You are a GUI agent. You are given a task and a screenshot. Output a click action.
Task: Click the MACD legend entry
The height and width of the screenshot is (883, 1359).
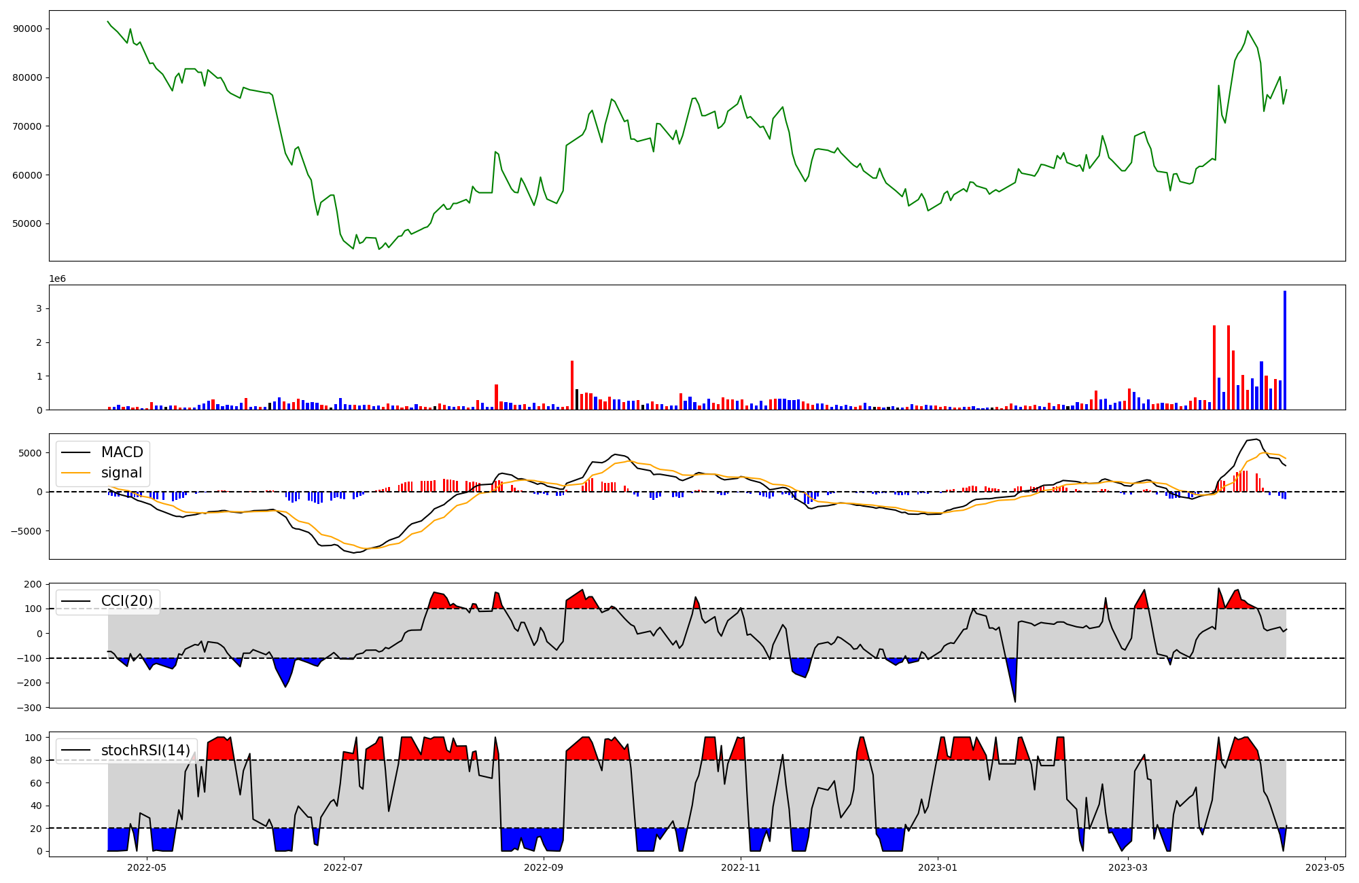(122, 452)
